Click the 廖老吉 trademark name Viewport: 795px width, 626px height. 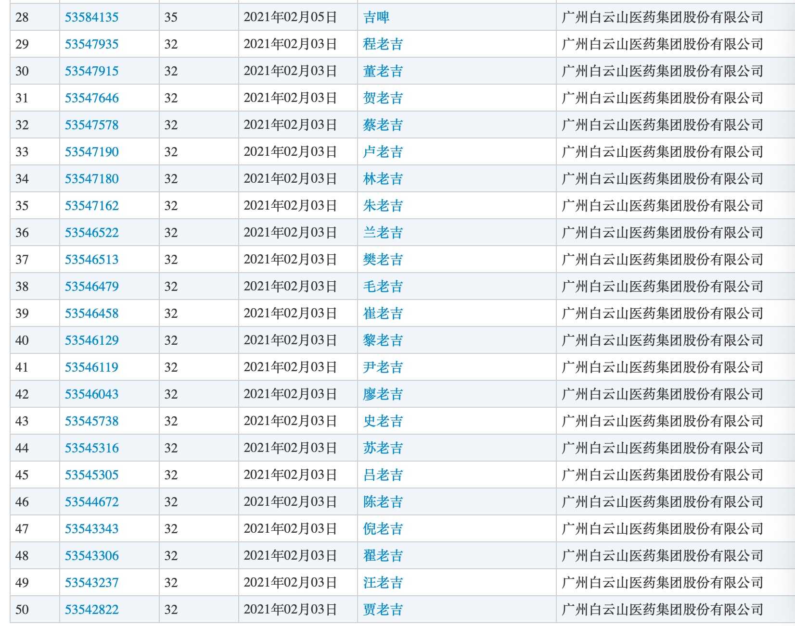coord(383,394)
